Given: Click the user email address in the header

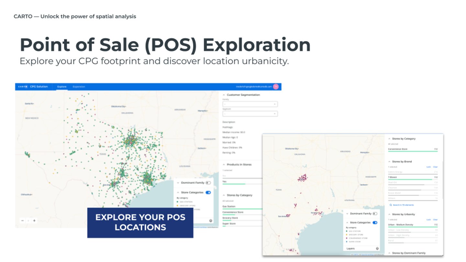Looking at the screenshot, I should point(254,87).
